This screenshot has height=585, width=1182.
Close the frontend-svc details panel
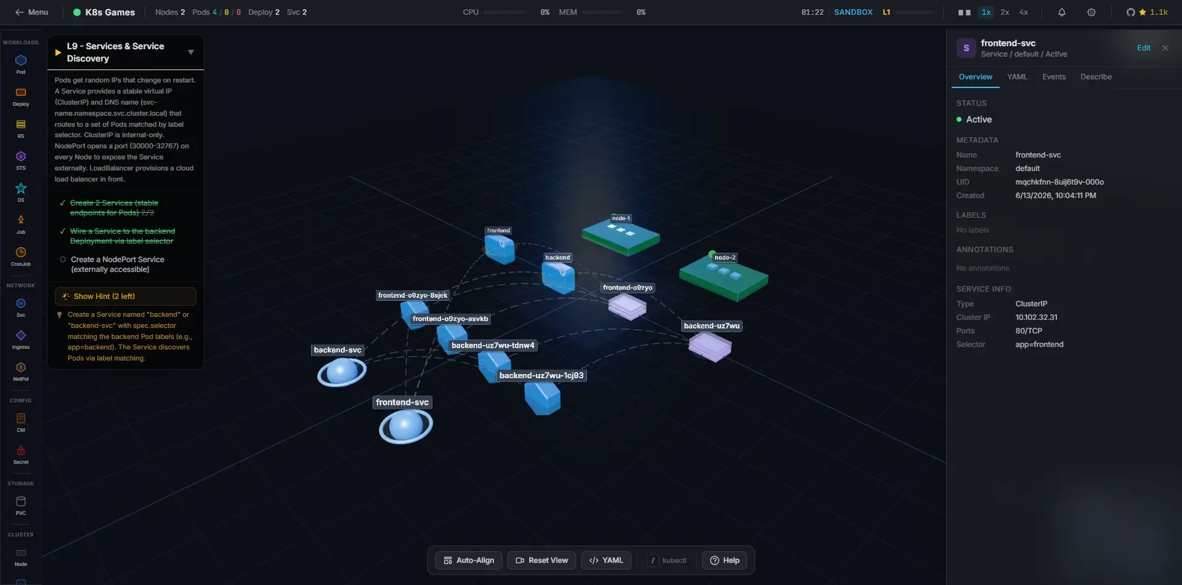point(1165,48)
